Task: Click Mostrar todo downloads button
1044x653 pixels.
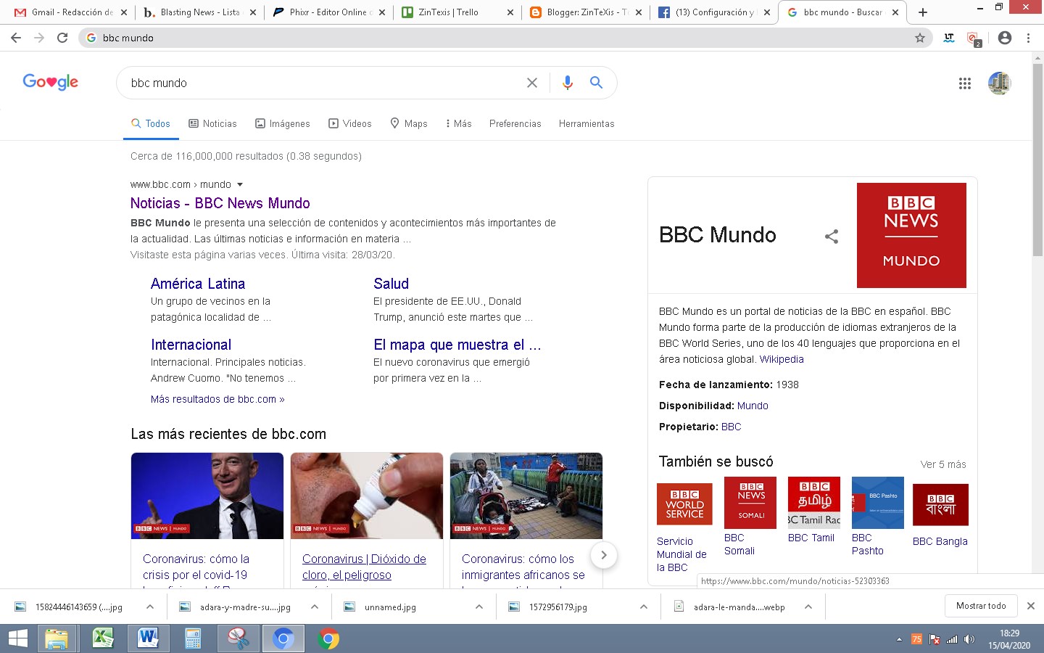Action: click(x=981, y=606)
